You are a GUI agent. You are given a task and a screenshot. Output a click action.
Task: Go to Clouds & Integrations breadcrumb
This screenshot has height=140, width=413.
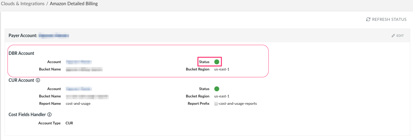[x=22, y=4]
